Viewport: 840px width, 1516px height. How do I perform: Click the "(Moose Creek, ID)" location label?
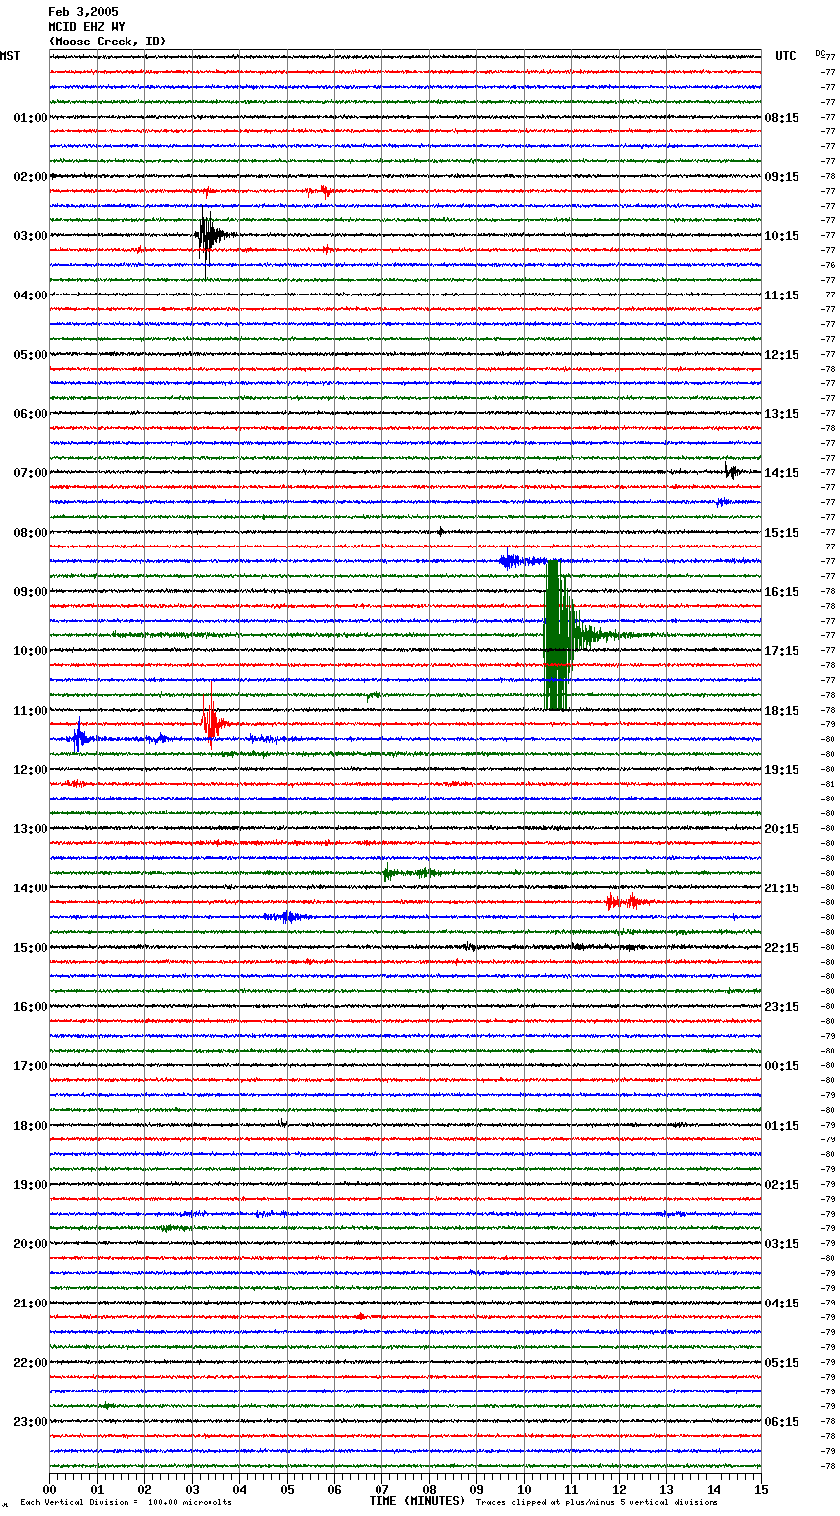[x=108, y=42]
